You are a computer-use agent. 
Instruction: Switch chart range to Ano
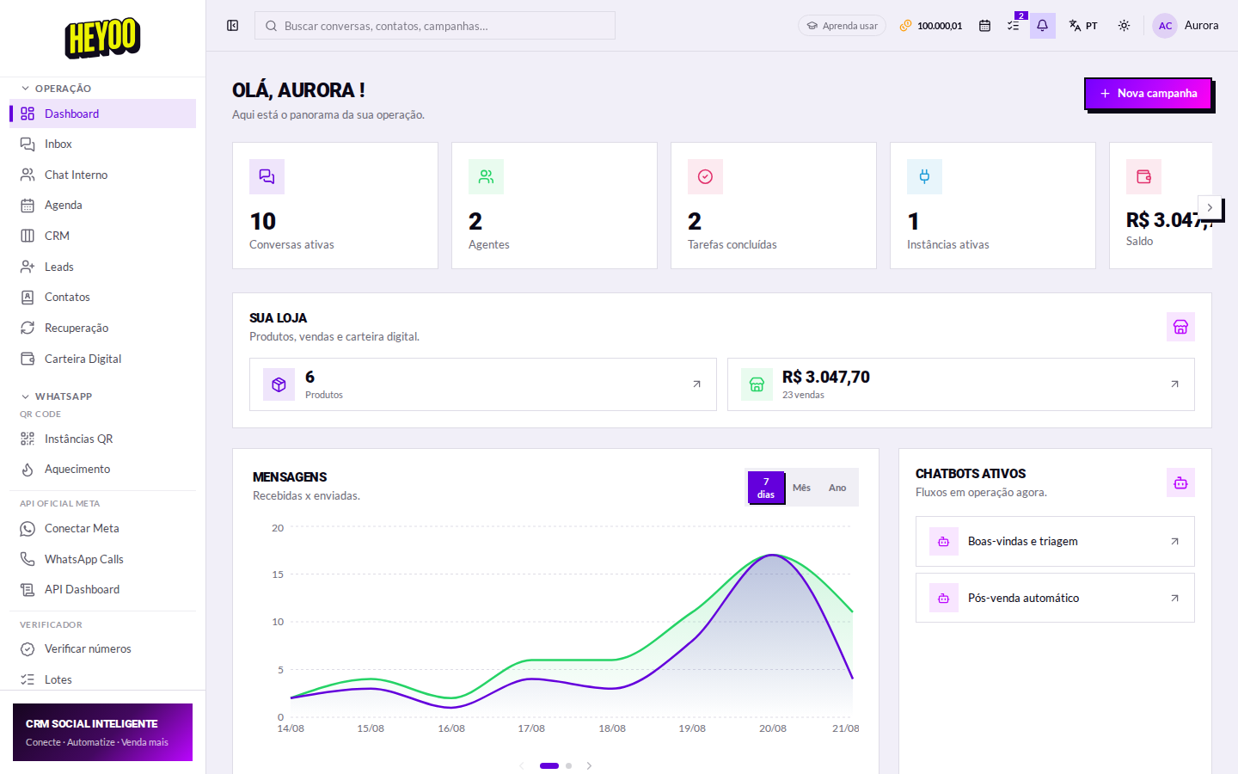(x=837, y=488)
